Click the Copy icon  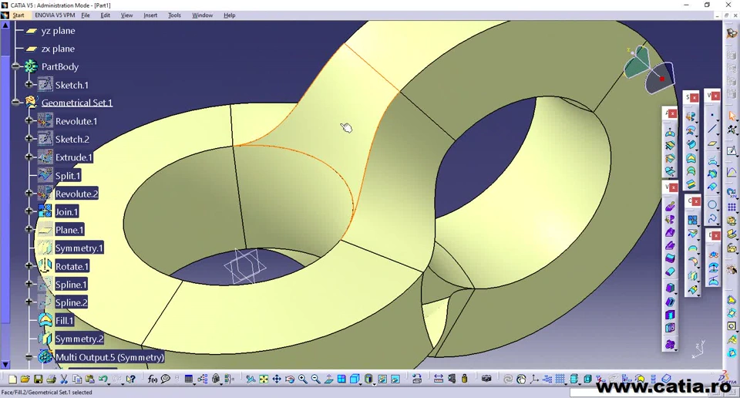(77, 379)
